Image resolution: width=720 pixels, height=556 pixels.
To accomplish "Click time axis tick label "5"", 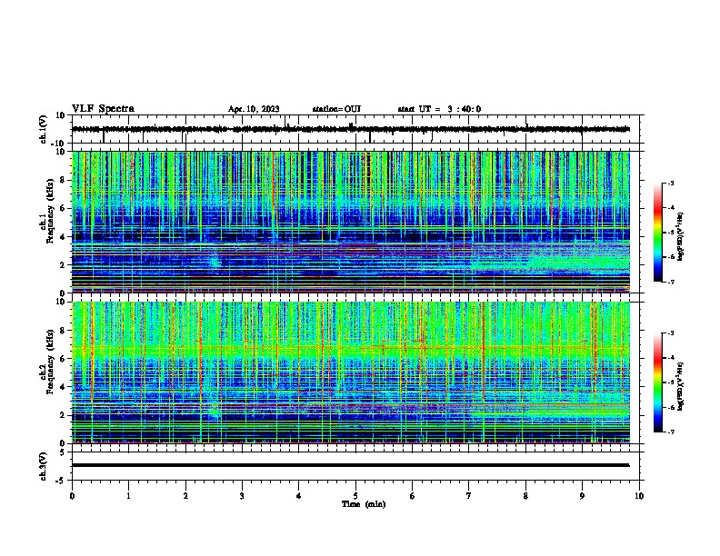I will (355, 496).
